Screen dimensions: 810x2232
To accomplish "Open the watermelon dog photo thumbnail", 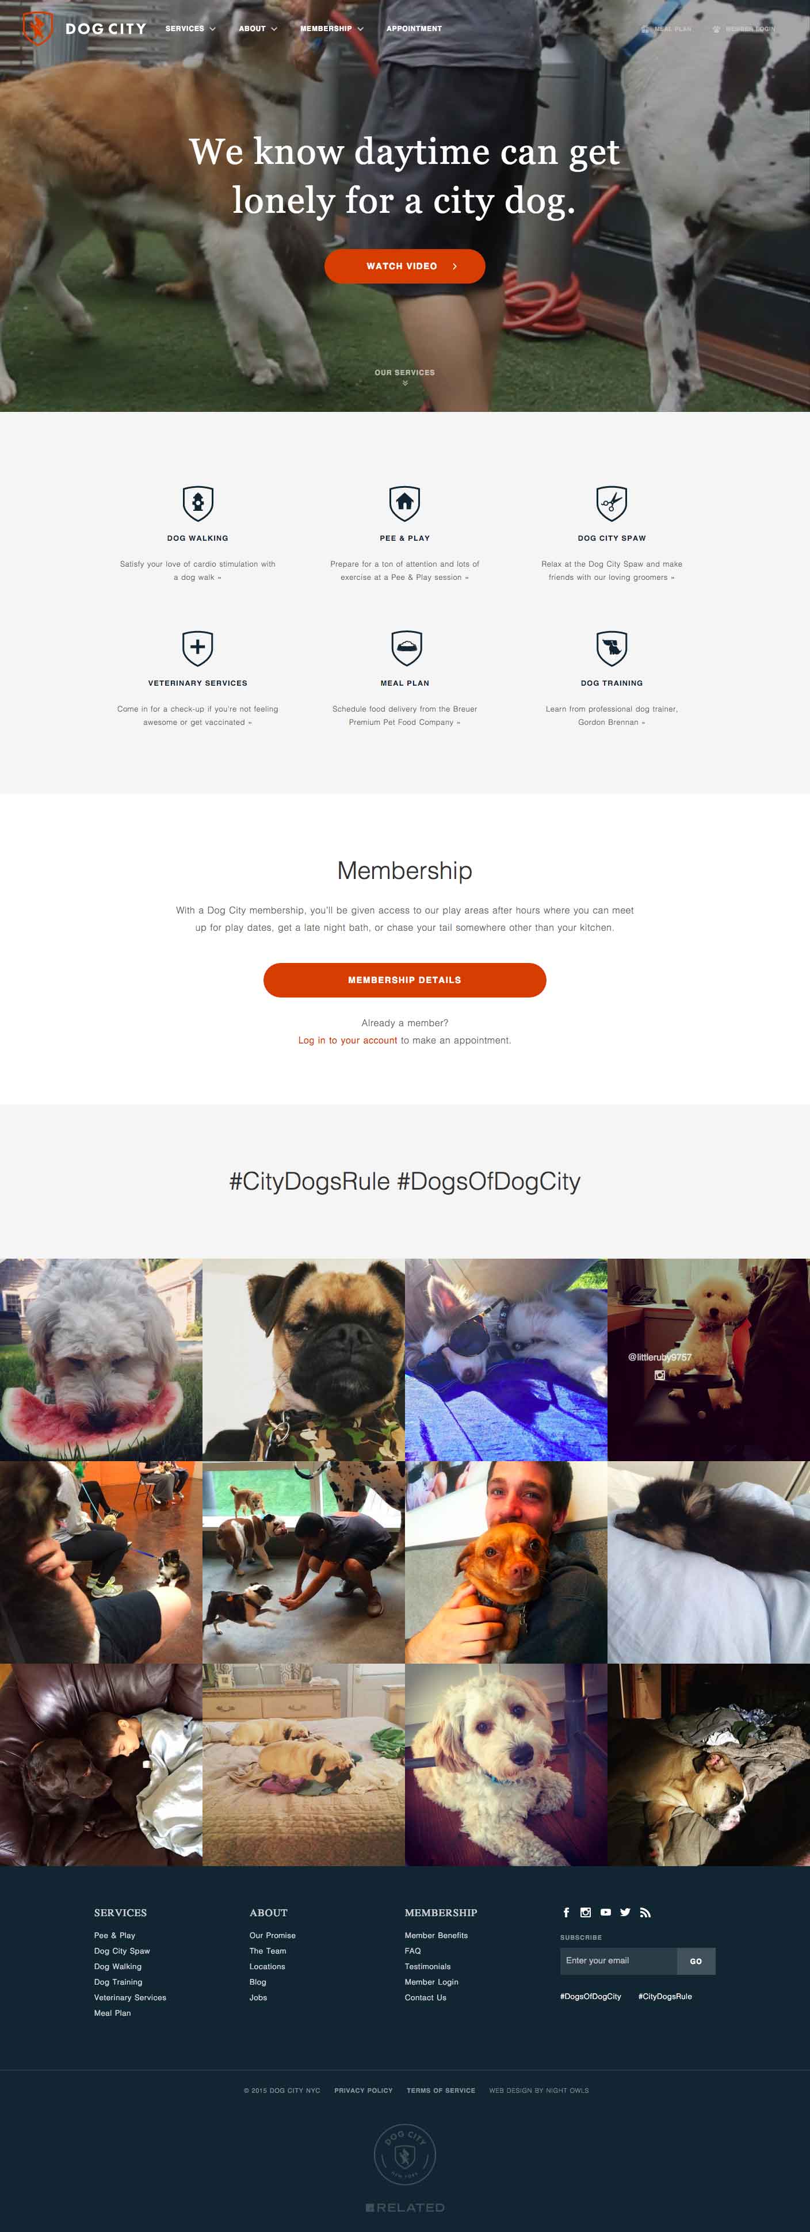I will point(101,1359).
